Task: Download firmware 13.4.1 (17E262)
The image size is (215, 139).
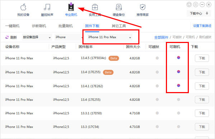Action: [x=202, y=86]
